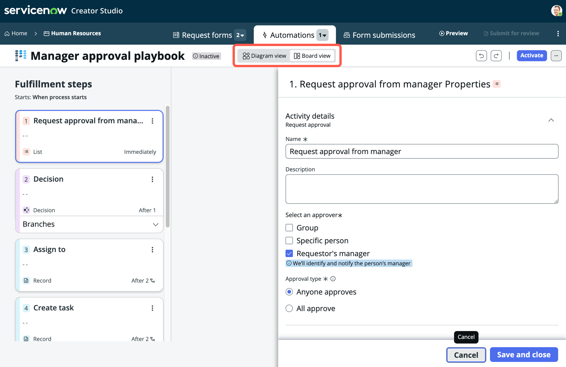Check the Group approver checkbox
This screenshot has width=566, height=367.
tap(289, 228)
